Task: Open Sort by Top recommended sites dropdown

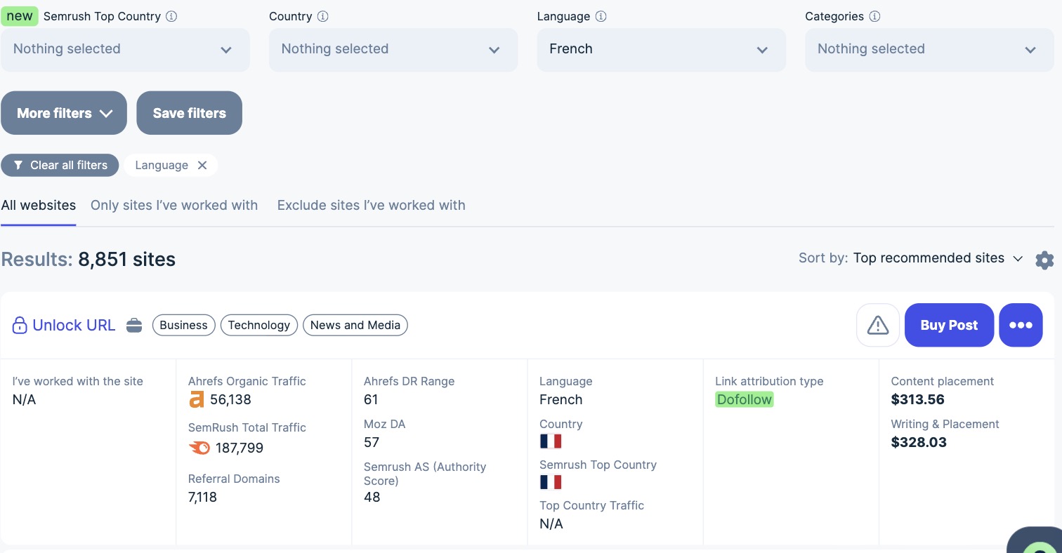Action: pos(938,258)
